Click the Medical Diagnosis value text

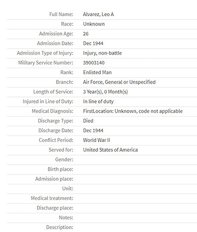[133, 111]
